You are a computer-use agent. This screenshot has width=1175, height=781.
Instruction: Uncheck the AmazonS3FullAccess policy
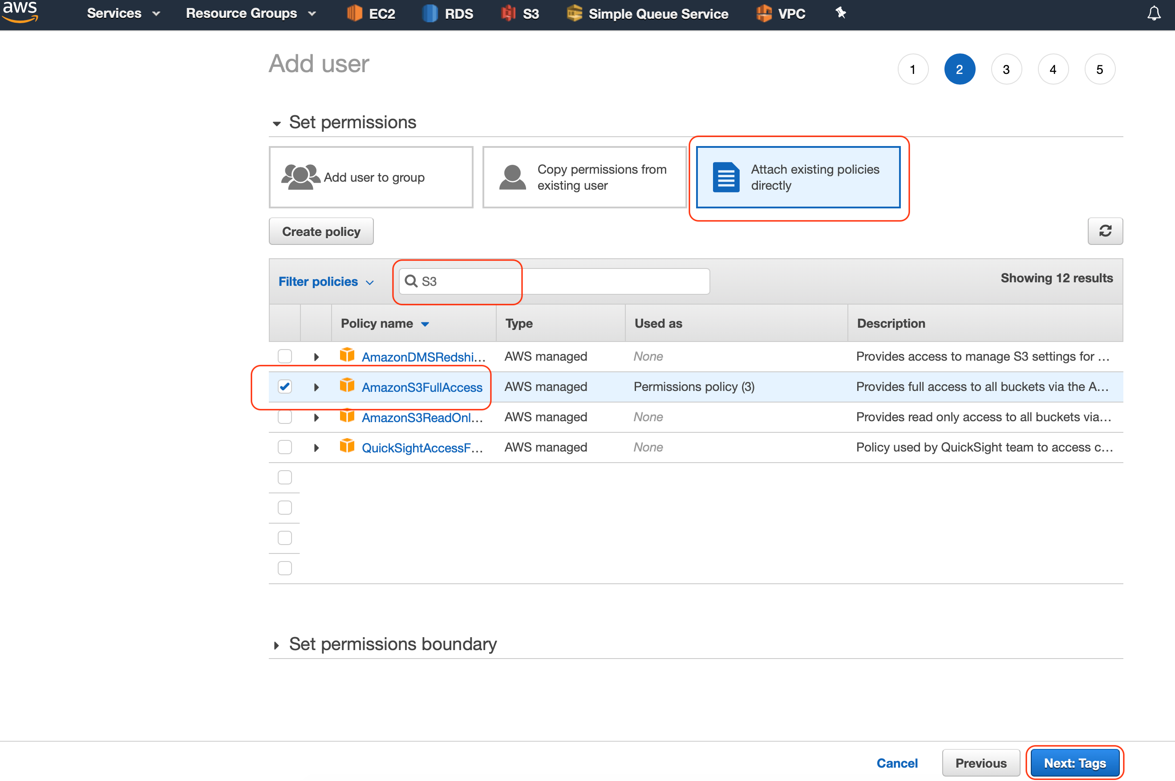[284, 386]
